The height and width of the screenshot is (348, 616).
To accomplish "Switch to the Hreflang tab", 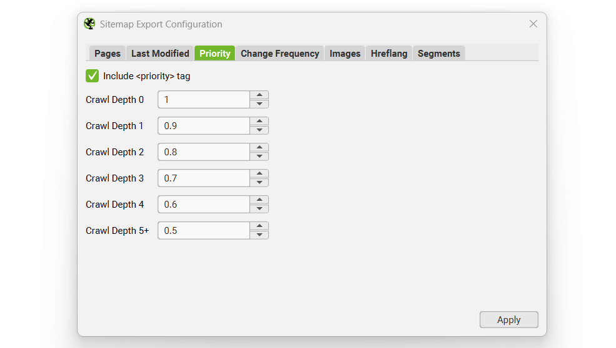I will [389, 53].
